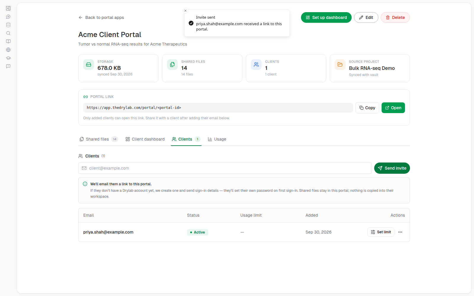The image size is (474, 296).
Task: Open the graduation cap icon in sidebar
Action: point(8,58)
